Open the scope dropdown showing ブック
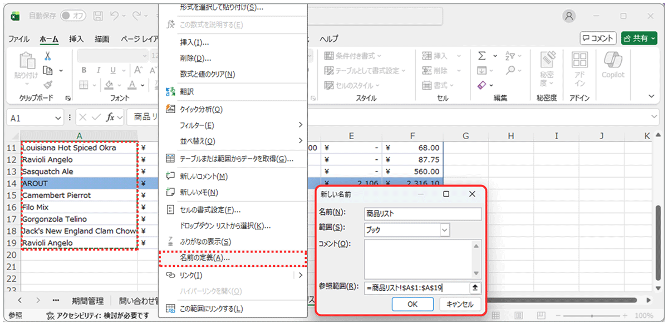 (x=444, y=230)
